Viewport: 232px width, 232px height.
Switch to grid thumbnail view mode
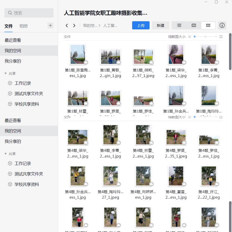click(208, 25)
